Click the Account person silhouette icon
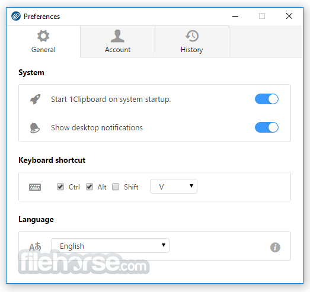The height and width of the screenshot is (292, 310). pyautogui.click(x=117, y=36)
